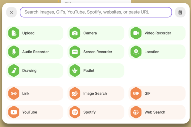
Task: Close the attachment picker dialog
Action: [x=11, y=12]
